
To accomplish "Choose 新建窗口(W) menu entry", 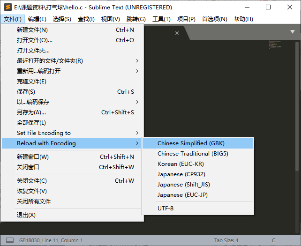I will tap(72, 157).
